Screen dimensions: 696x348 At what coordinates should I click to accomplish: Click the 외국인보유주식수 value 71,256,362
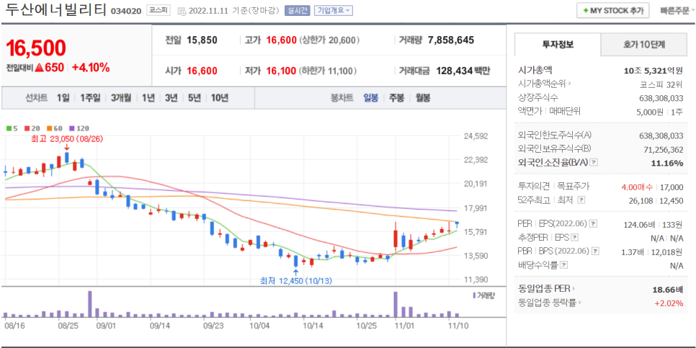pos(663,150)
